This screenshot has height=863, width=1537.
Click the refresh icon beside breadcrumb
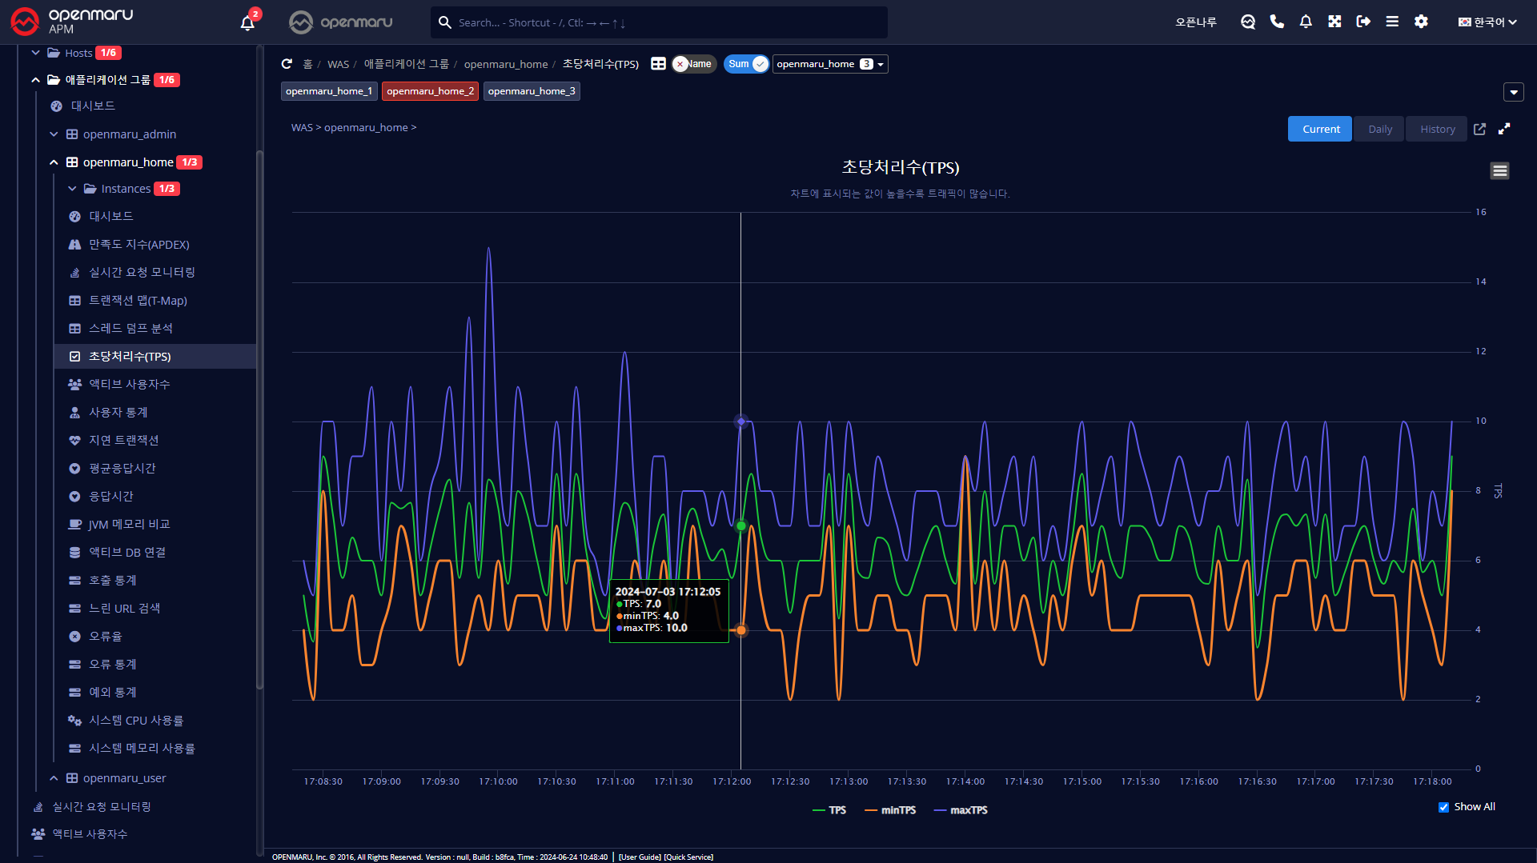(287, 64)
